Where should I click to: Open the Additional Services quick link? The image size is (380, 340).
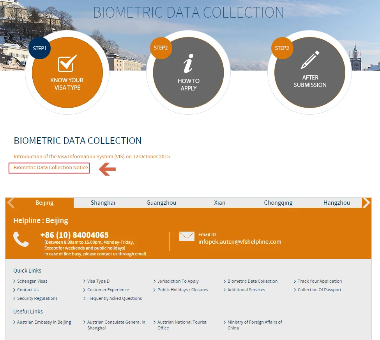click(x=246, y=290)
